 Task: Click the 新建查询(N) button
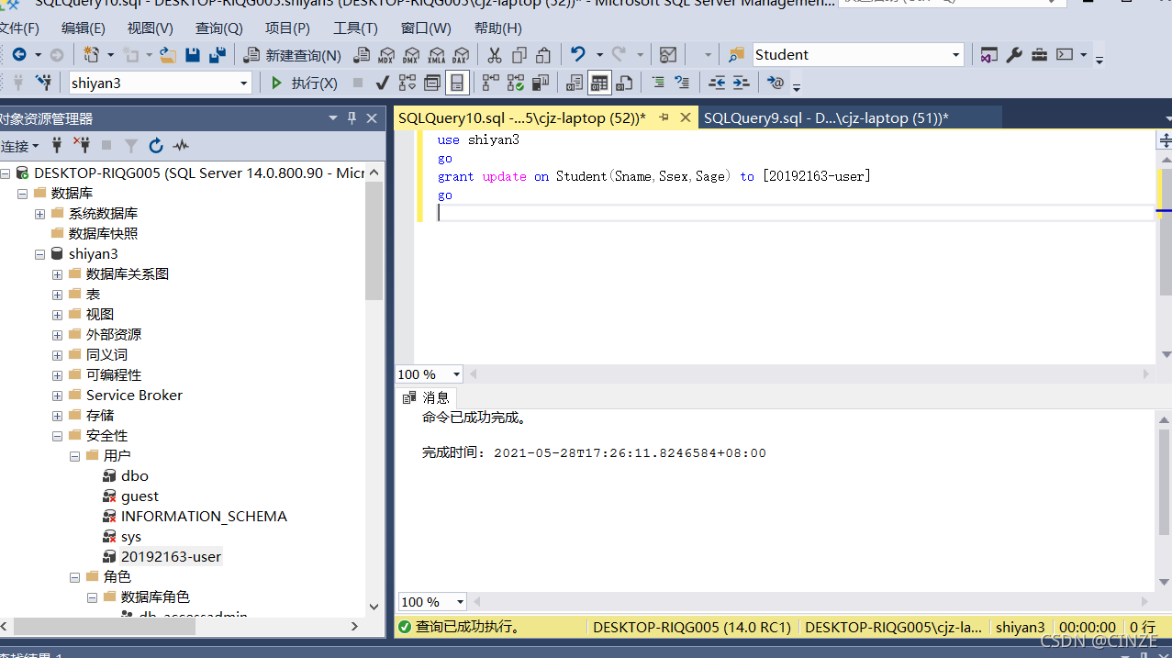point(293,55)
